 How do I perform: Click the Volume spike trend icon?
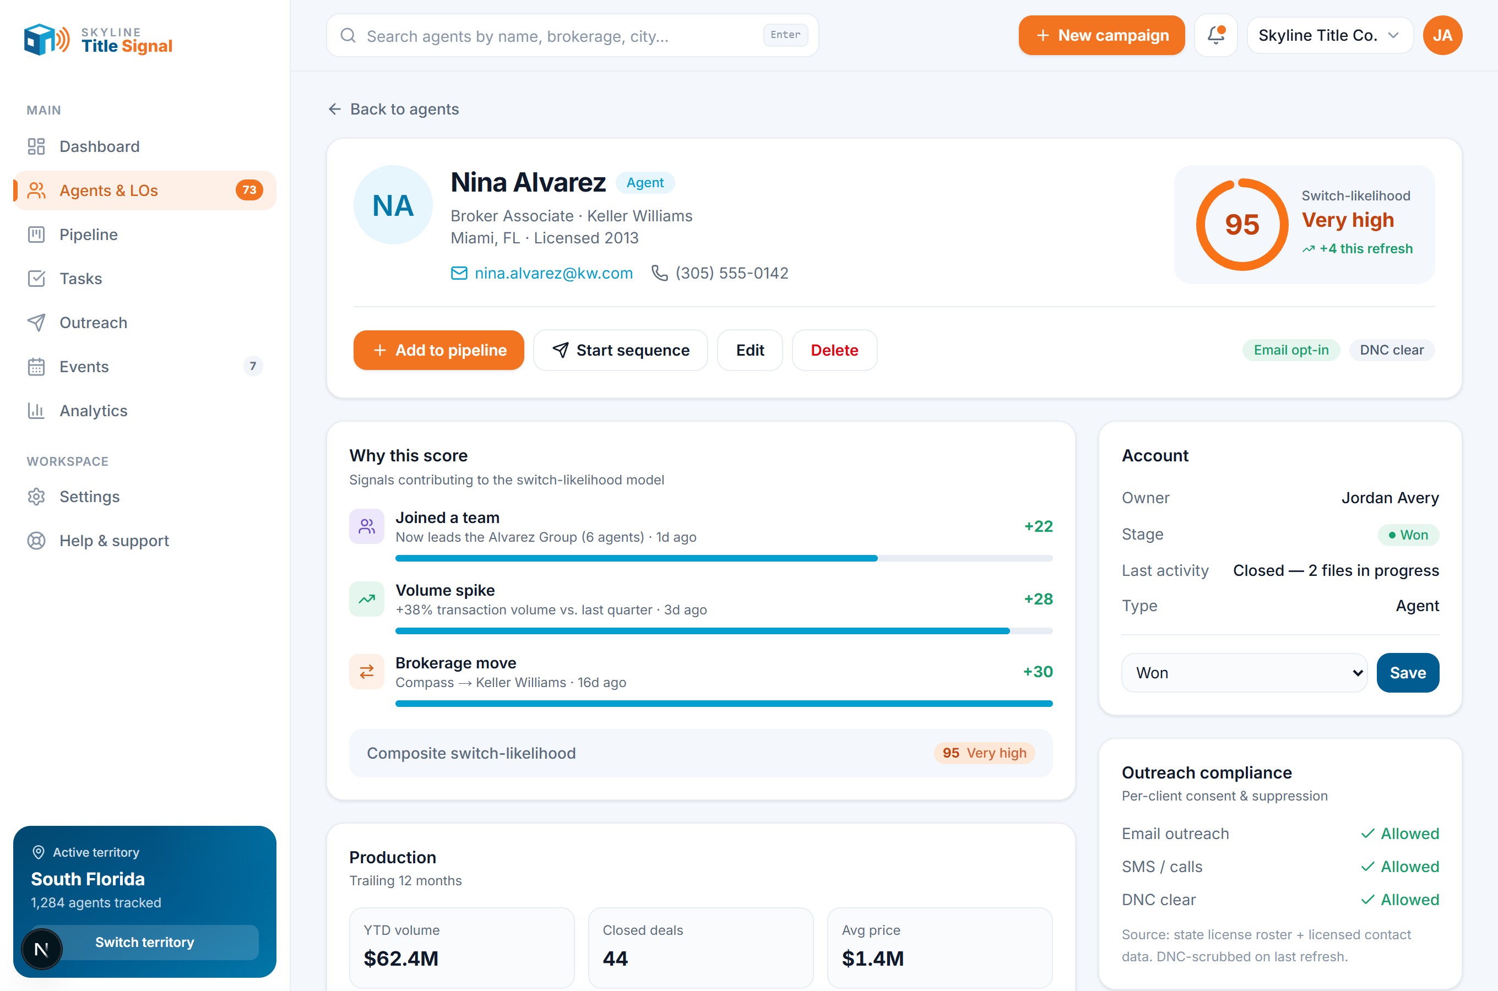(x=367, y=599)
